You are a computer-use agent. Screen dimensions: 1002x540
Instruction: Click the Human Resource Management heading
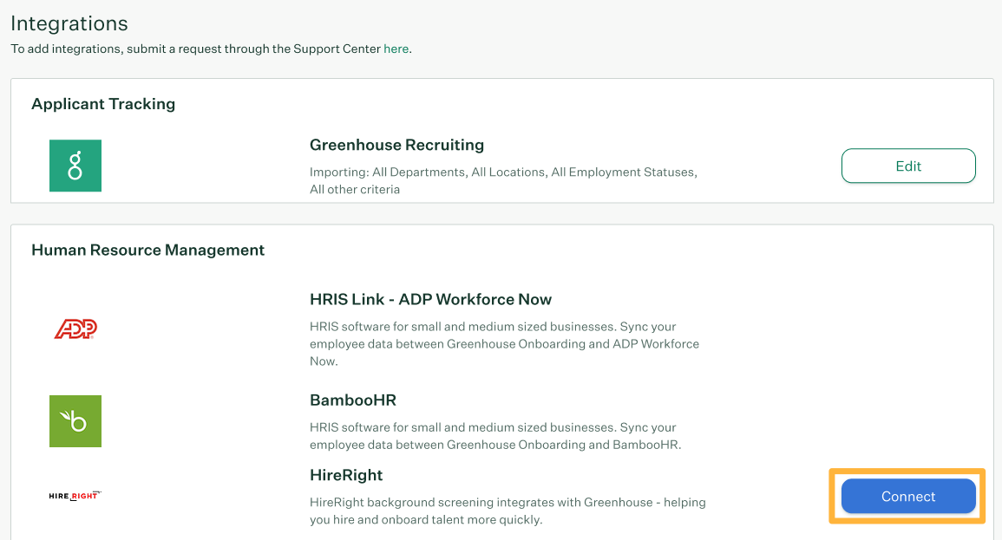(x=147, y=250)
